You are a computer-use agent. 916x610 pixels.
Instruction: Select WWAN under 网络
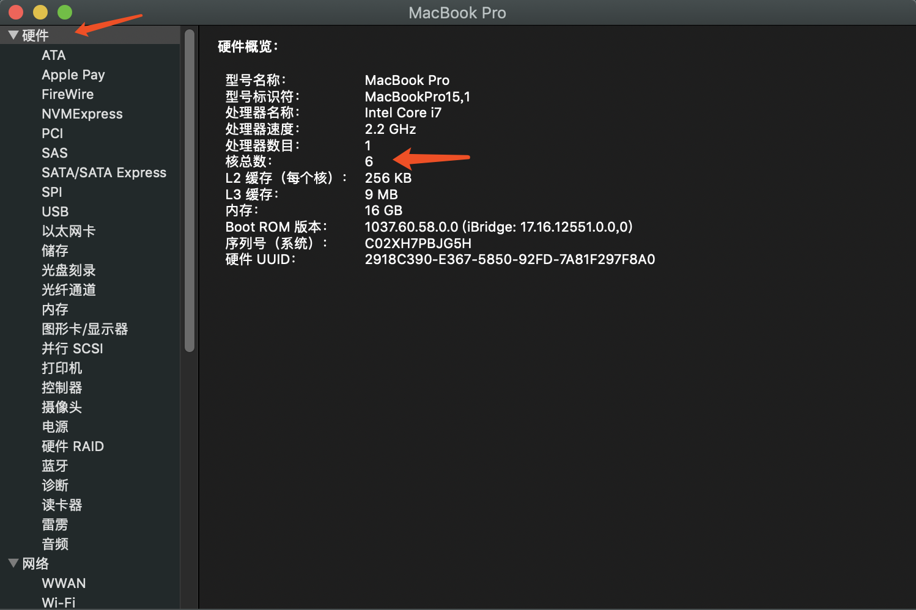click(x=64, y=583)
